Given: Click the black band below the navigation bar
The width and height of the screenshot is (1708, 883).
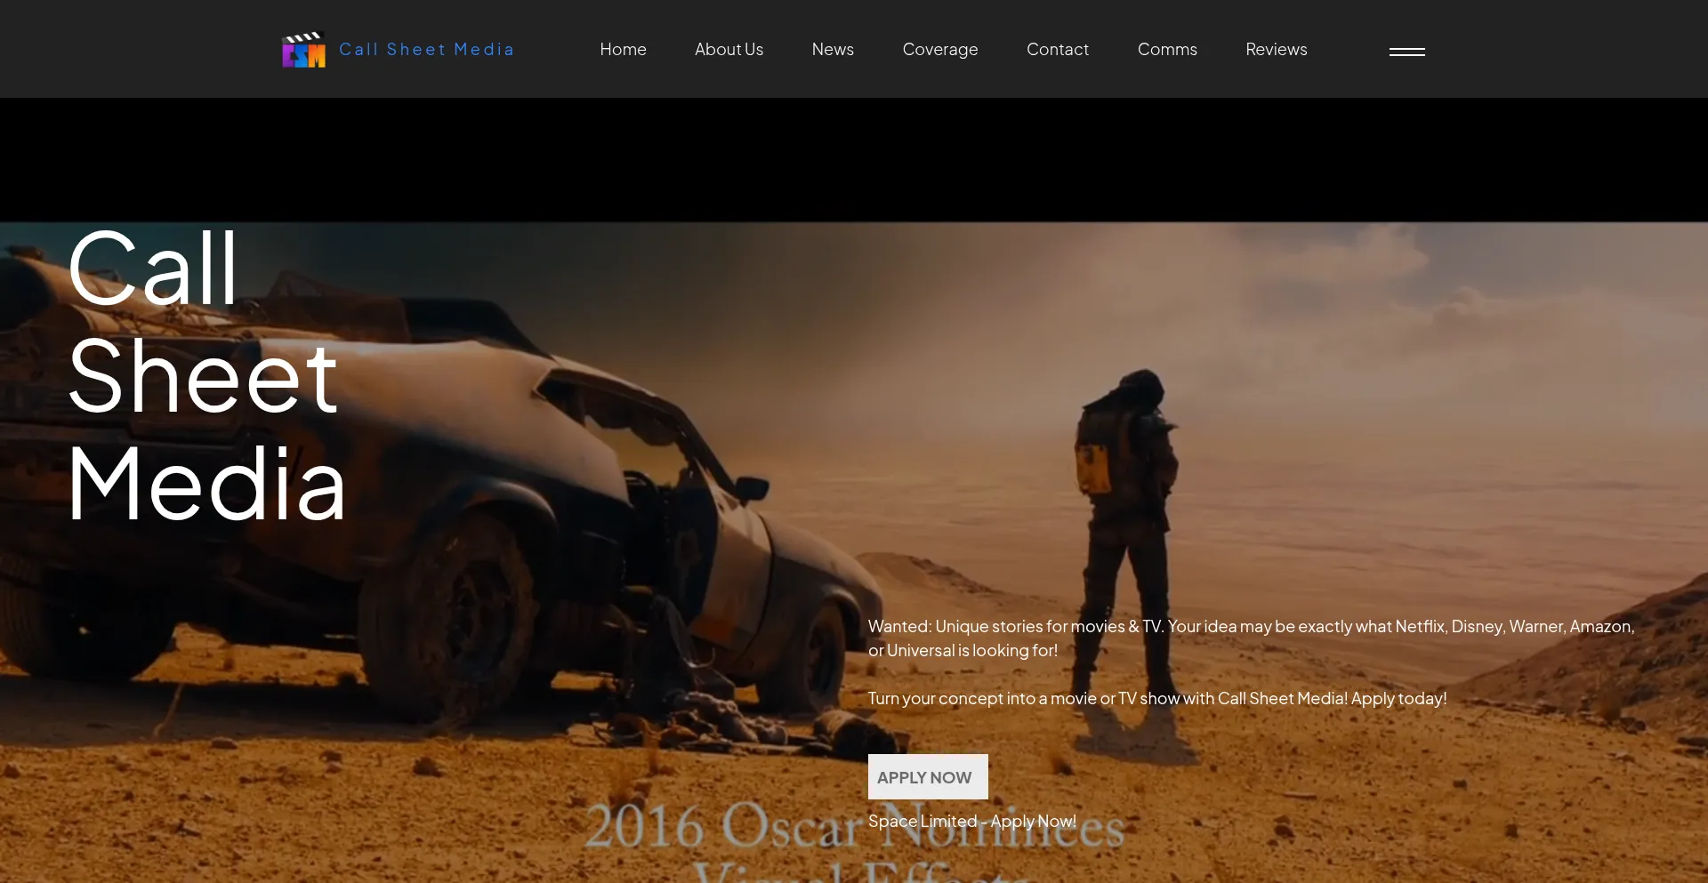Looking at the screenshot, I should [x=854, y=160].
